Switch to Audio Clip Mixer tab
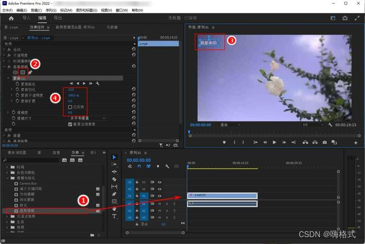 (x=75, y=27)
